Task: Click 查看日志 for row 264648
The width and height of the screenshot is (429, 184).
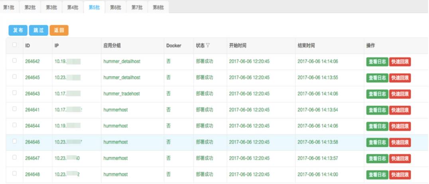Action: [377, 175]
